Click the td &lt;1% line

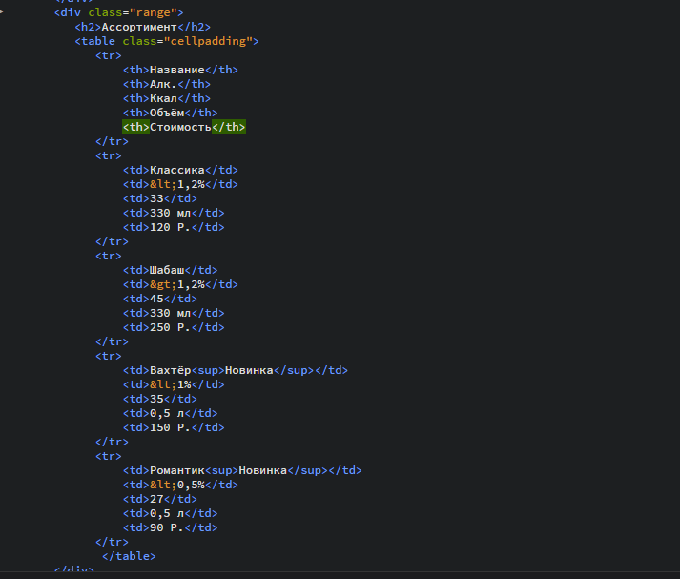tap(174, 384)
